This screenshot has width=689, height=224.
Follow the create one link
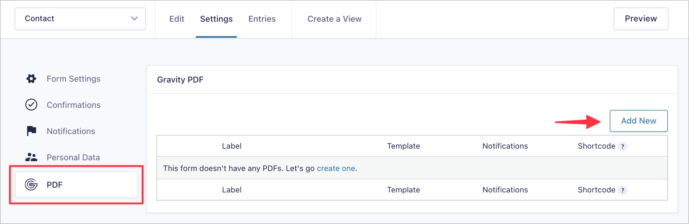click(x=336, y=168)
